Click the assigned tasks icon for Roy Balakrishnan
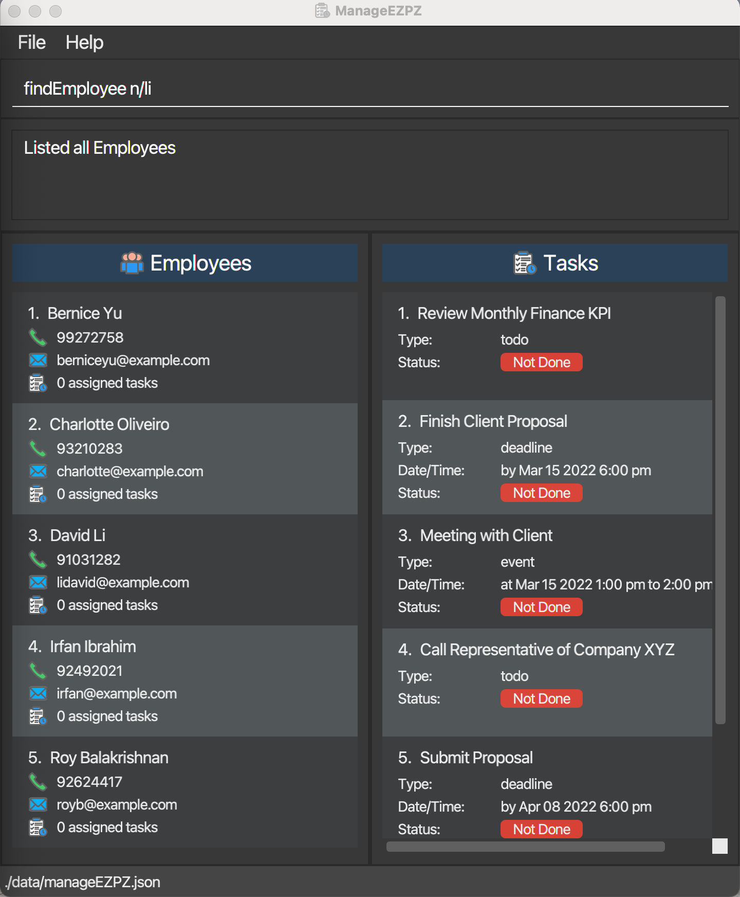Viewport: 740px width, 897px height. point(38,828)
